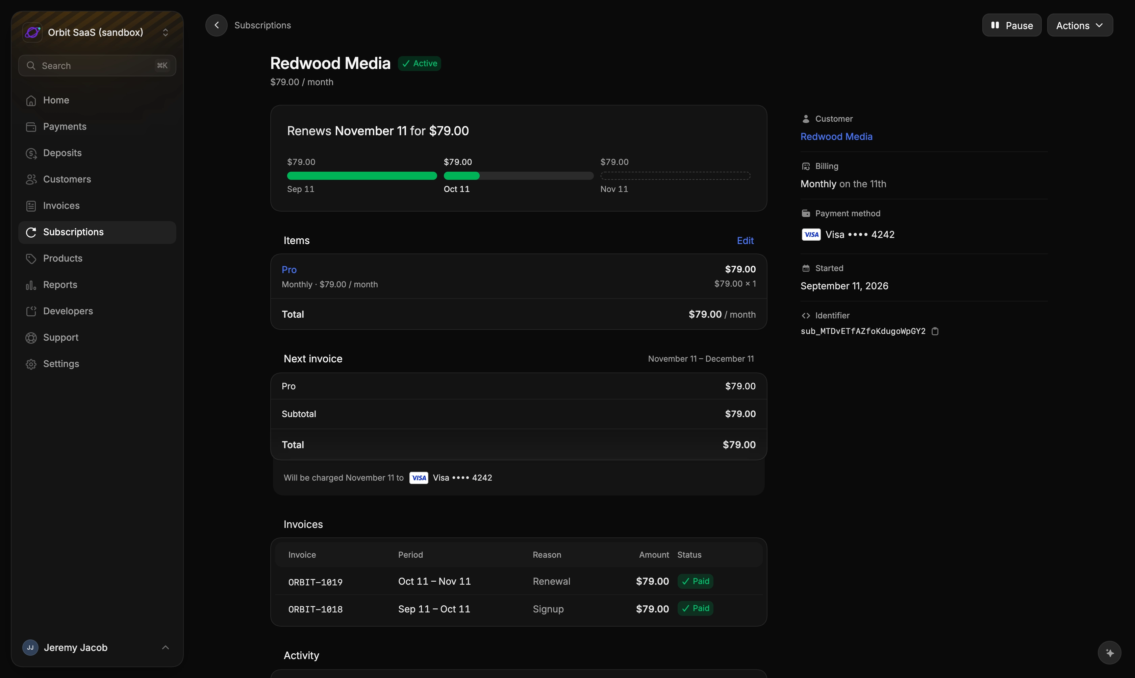The width and height of the screenshot is (1135, 678).
Task: Click the Support lifebuoy icon in the sidebar
Action: click(x=31, y=338)
